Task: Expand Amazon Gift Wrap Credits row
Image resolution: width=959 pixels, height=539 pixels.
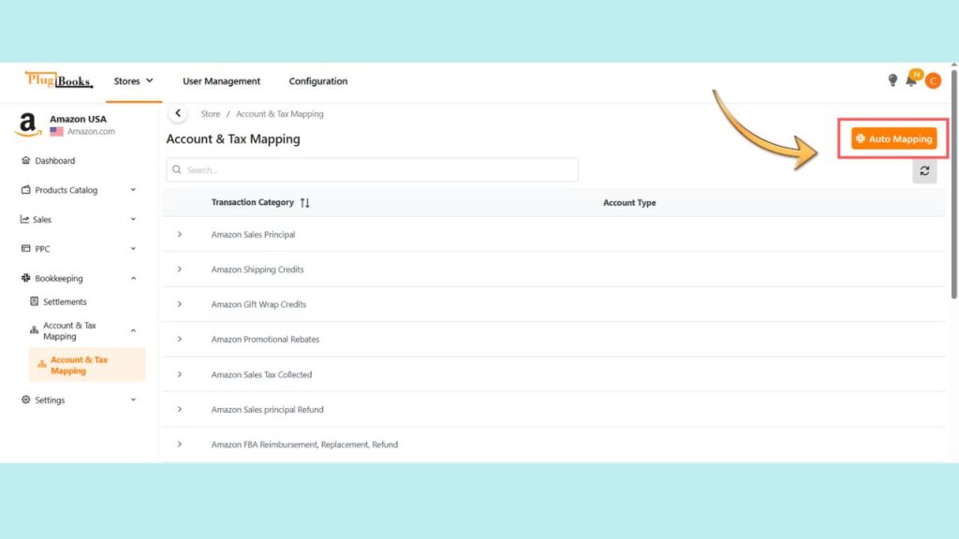Action: (x=179, y=304)
